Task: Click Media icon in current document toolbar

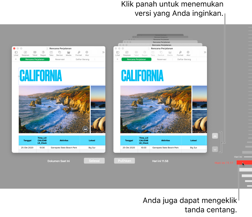Action: 68,54
